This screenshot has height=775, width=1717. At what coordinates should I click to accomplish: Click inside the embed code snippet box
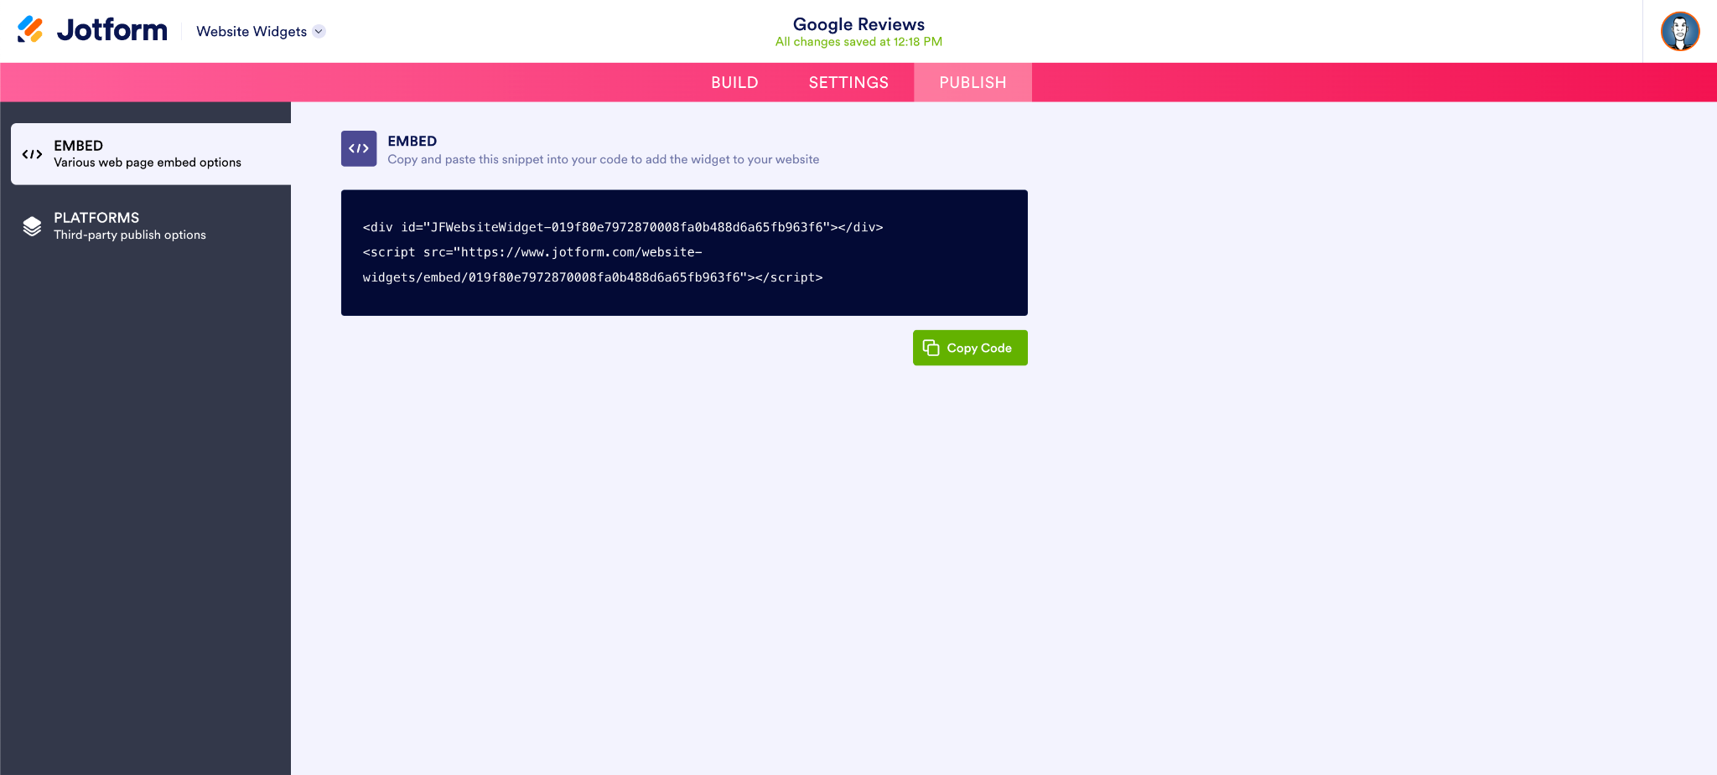point(684,253)
